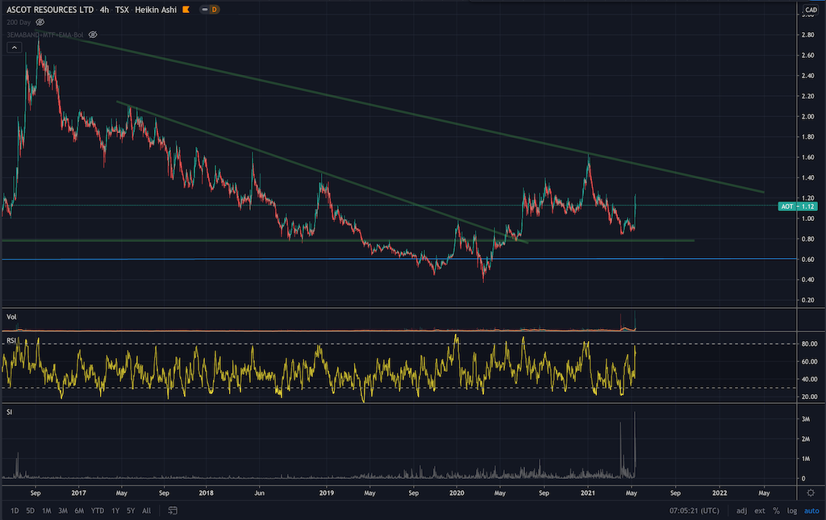Open the CAD currency dropdown
This screenshot has height=520, width=826.
pos(811,9)
